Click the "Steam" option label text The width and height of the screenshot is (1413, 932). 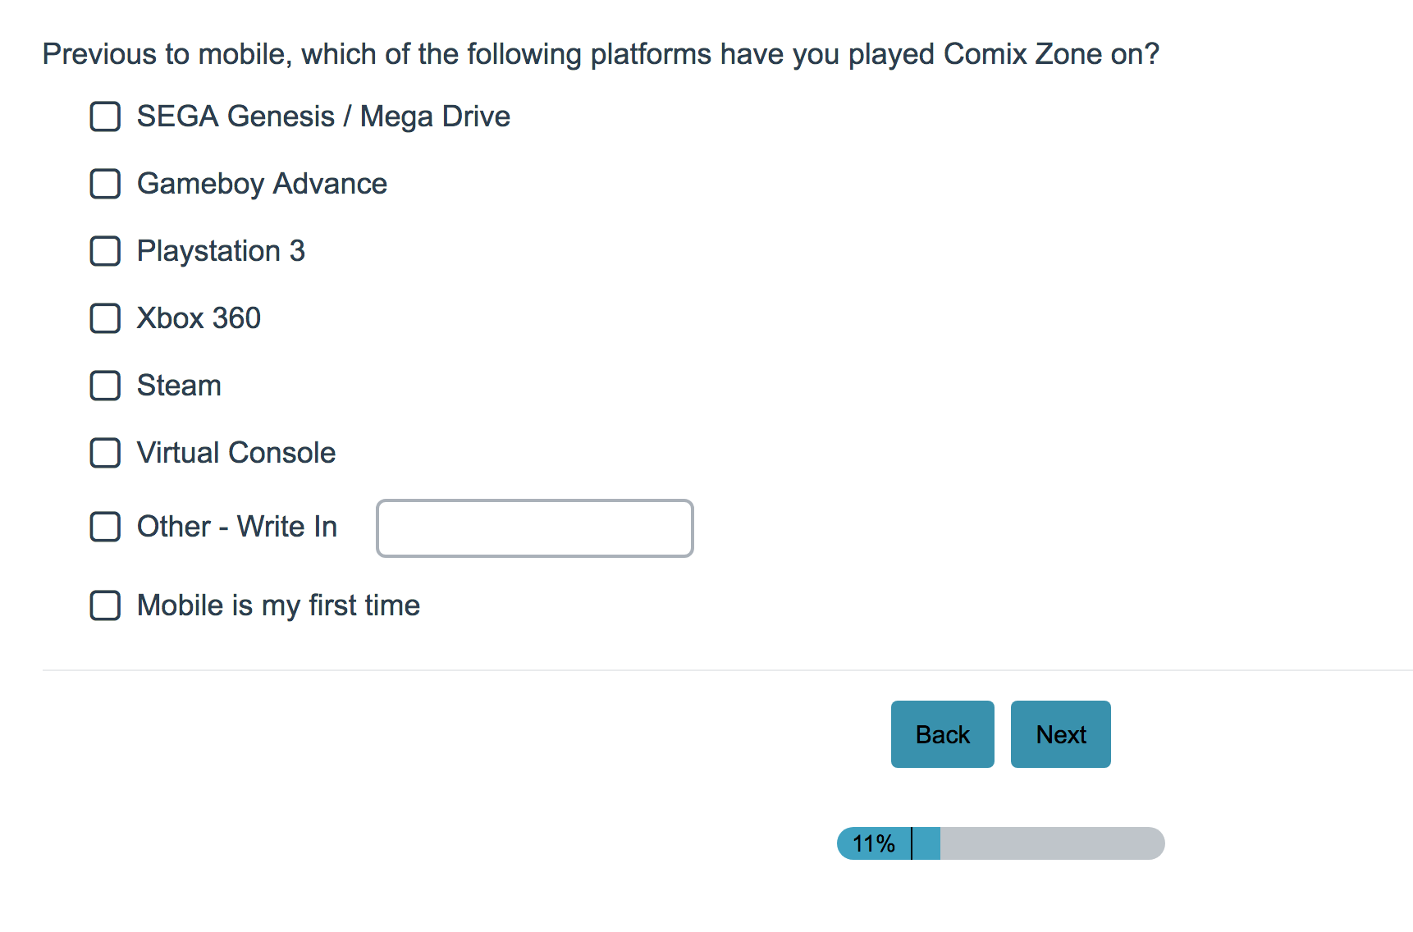[x=179, y=386]
